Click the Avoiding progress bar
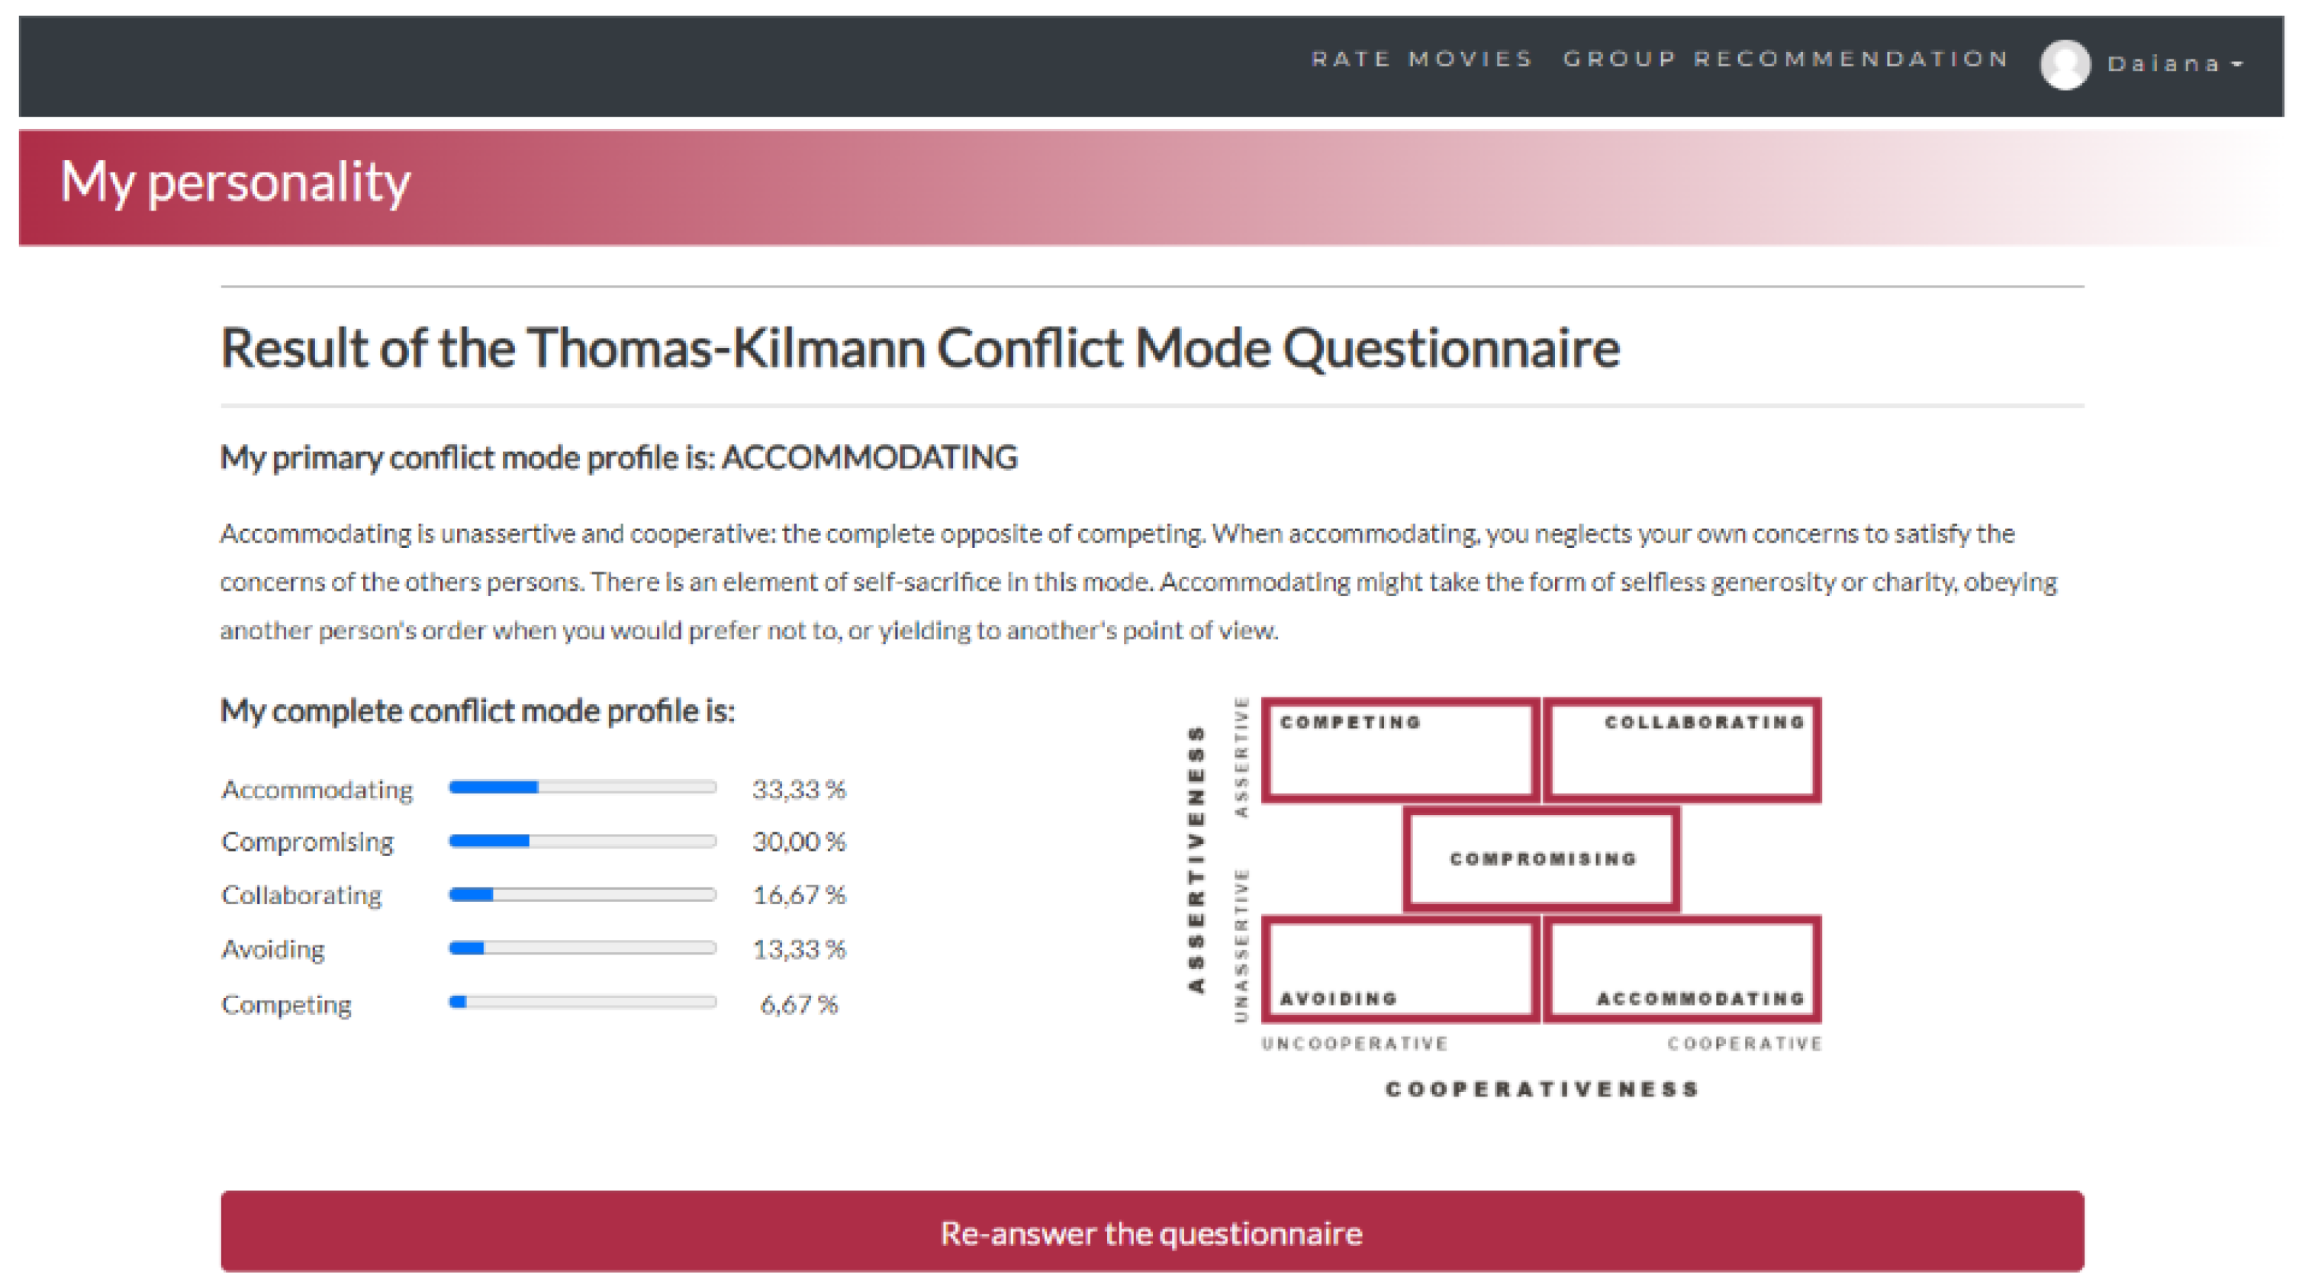 click(x=583, y=948)
